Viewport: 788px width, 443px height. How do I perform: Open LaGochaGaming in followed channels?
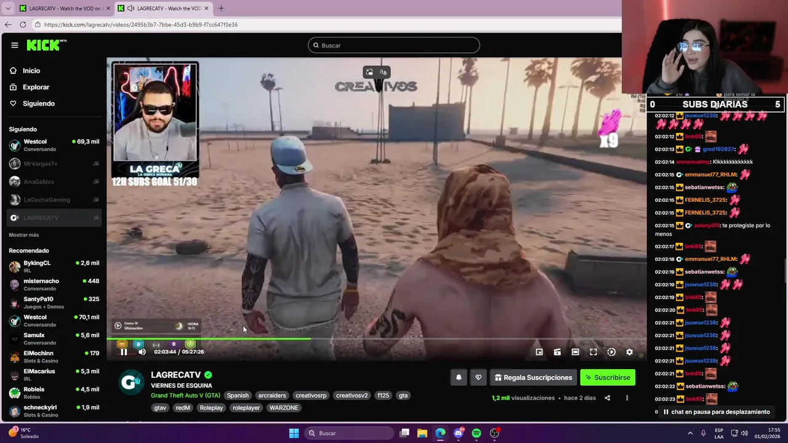[x=54, y=199]
